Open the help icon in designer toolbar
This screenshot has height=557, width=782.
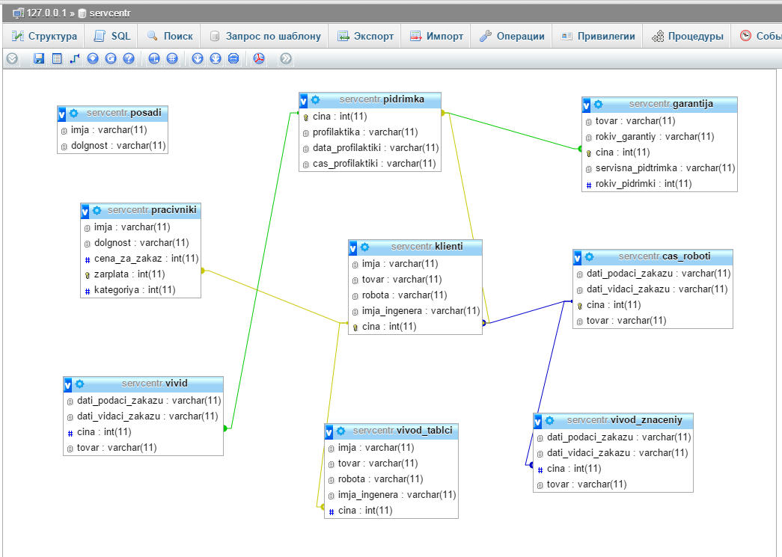click(x=129, y=59)
